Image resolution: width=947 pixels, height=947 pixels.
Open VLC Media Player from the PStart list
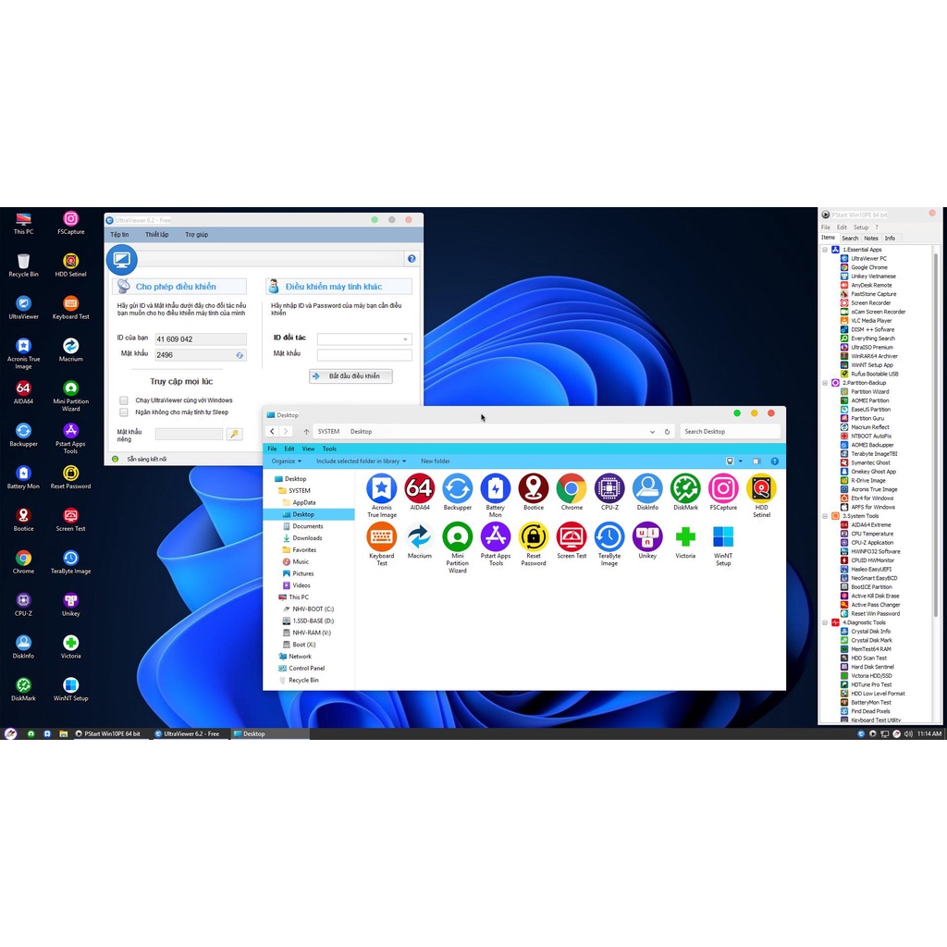point(872,321)
